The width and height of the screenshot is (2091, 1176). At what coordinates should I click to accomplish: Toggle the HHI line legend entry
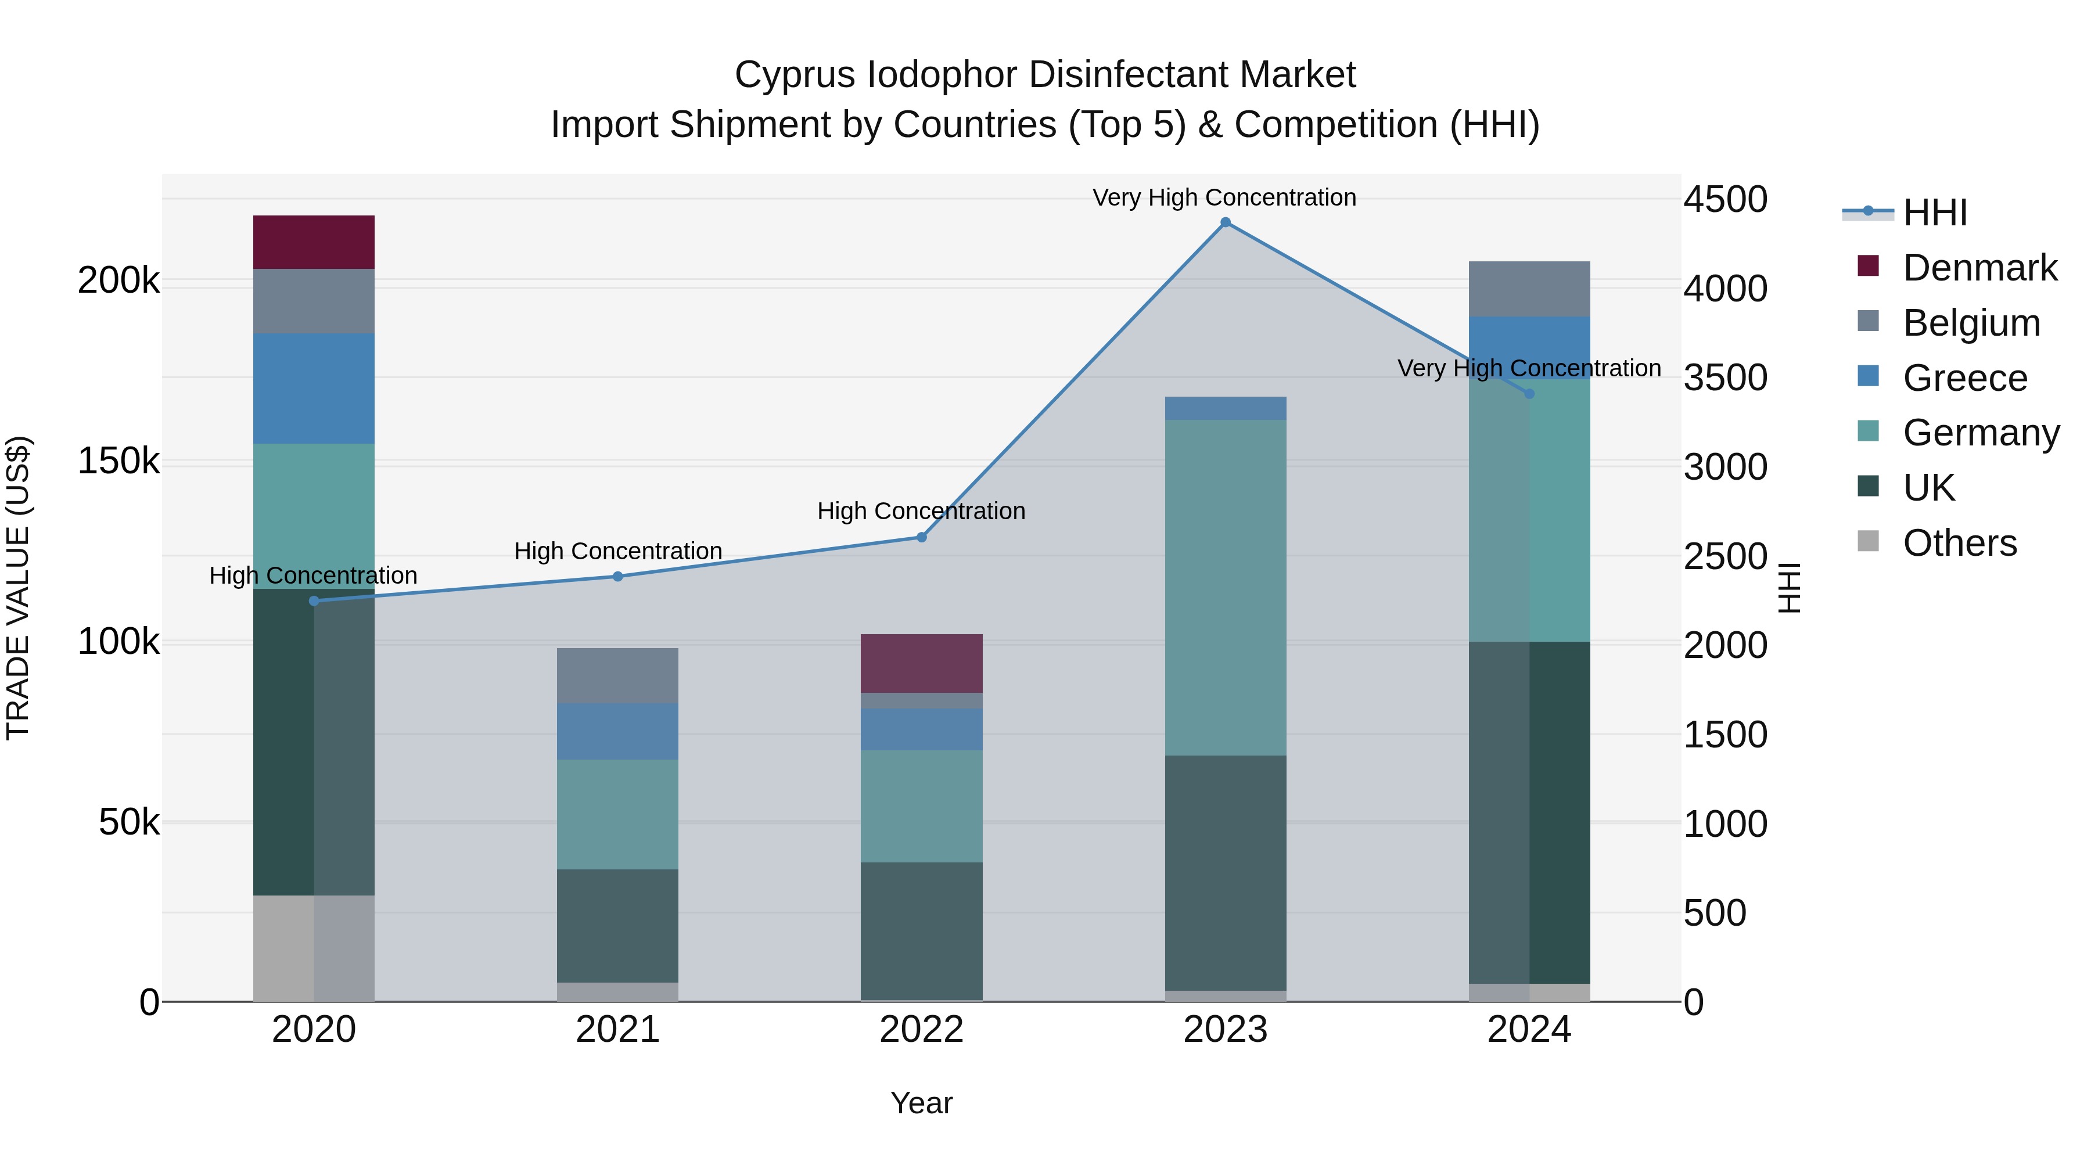[x=1905, y=212]
